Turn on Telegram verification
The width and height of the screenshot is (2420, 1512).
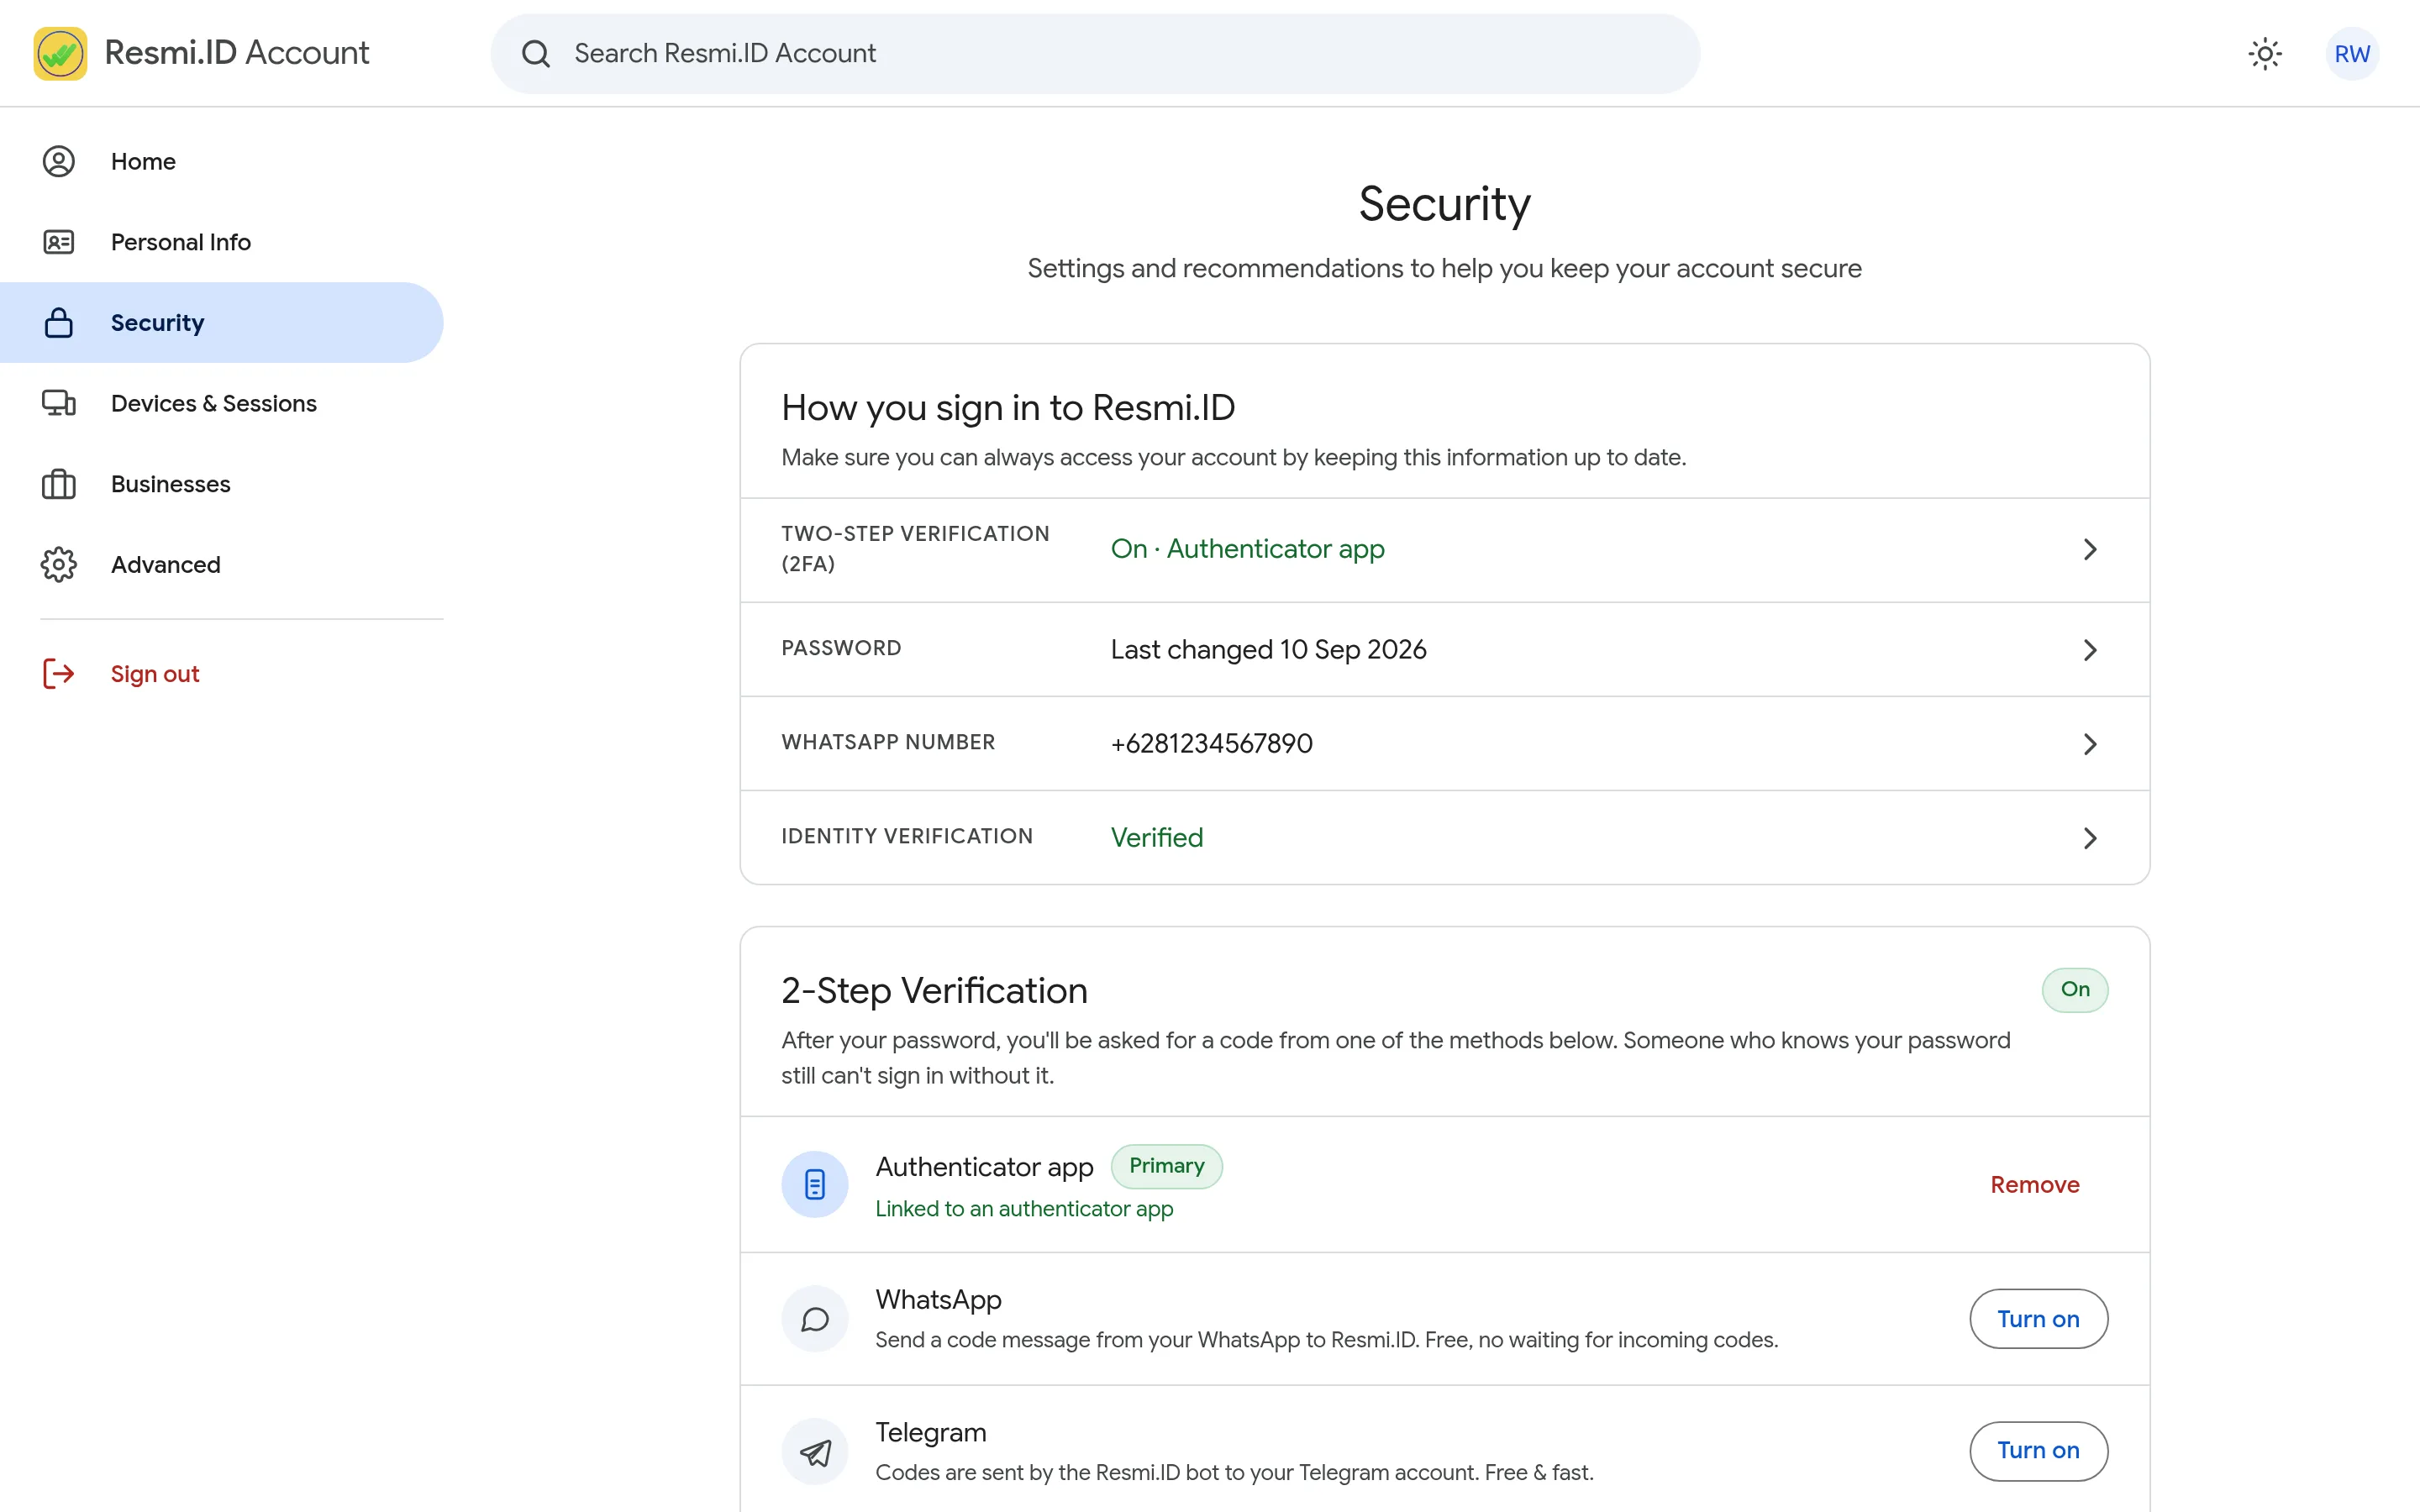click(x=2039, y=1451)
